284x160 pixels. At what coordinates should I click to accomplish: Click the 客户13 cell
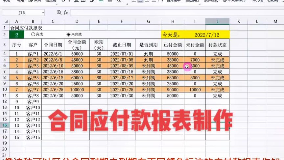(x=33, y=125)
